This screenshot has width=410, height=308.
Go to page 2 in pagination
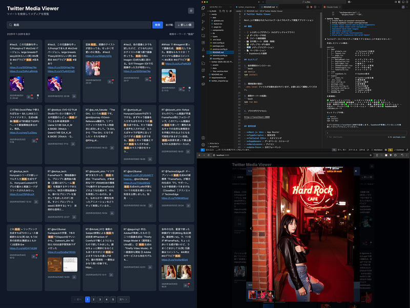(x=94, y=299)
